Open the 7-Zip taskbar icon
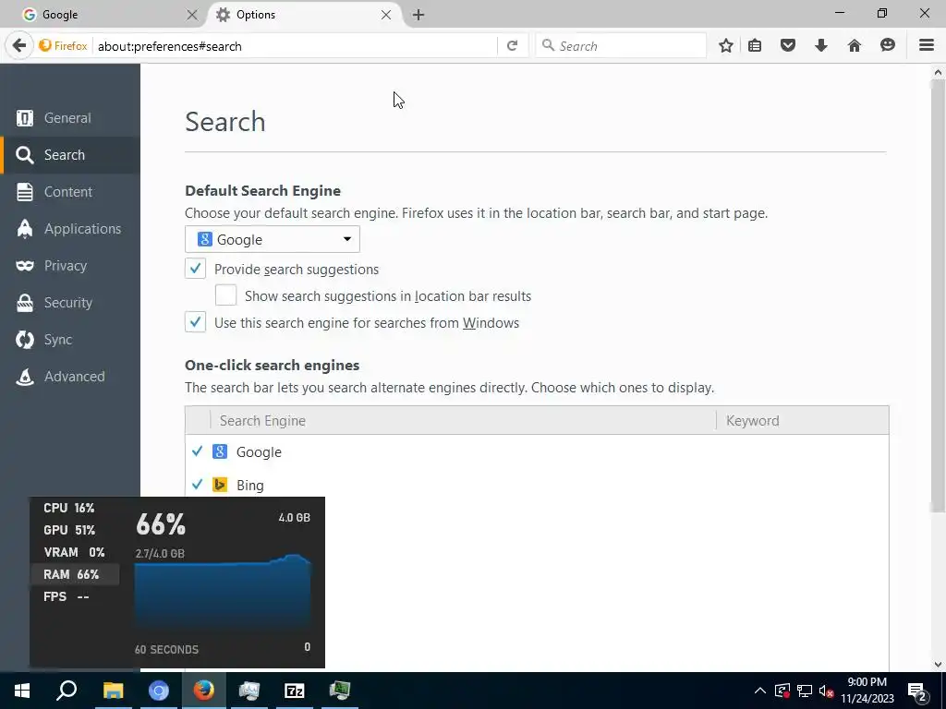The width and height of the screenshot is (946, 709). [x=295, y=691]
